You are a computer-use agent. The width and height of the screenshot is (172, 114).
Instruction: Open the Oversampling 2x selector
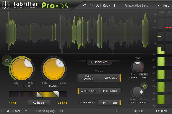(61, 111)
